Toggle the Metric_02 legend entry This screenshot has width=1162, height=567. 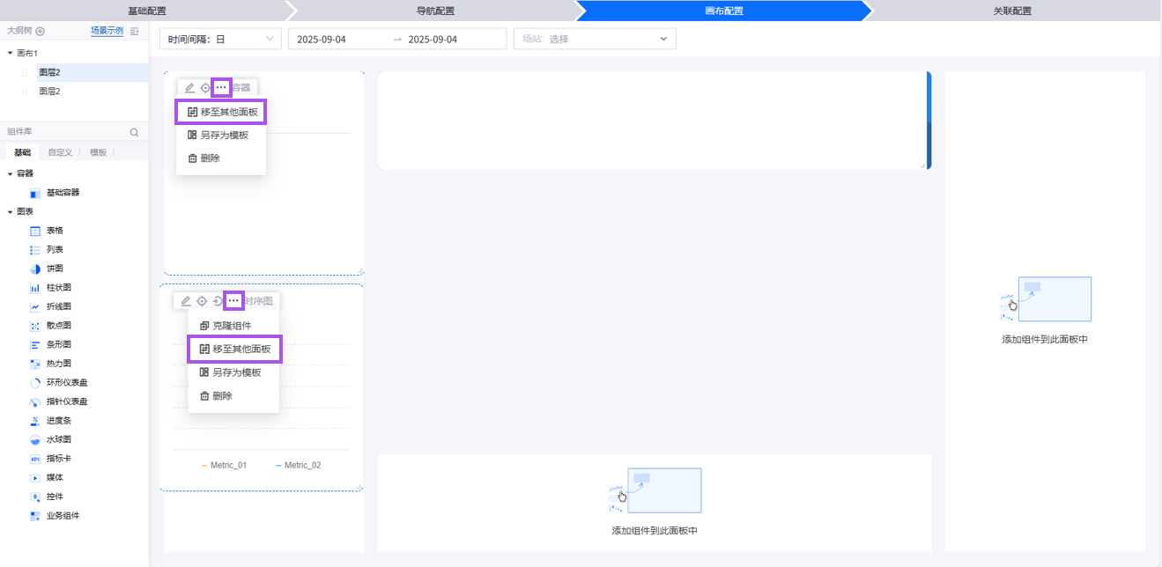pos(298,465)
